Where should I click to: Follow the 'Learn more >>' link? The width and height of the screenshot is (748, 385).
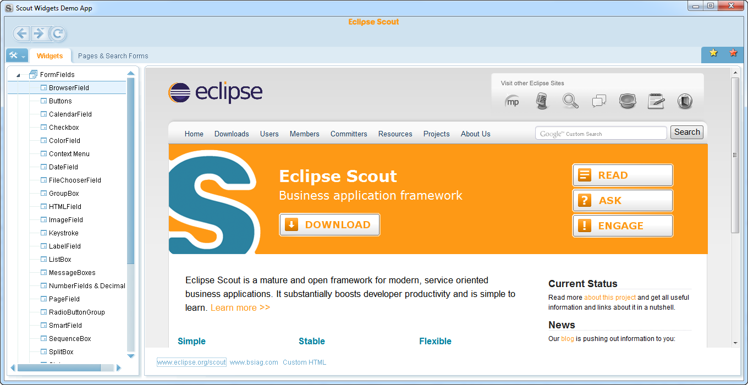tap(240, 307)
